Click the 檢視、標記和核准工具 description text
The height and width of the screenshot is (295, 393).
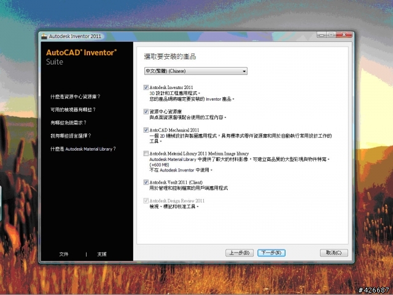pyautogui.click(x=174, y=206)
